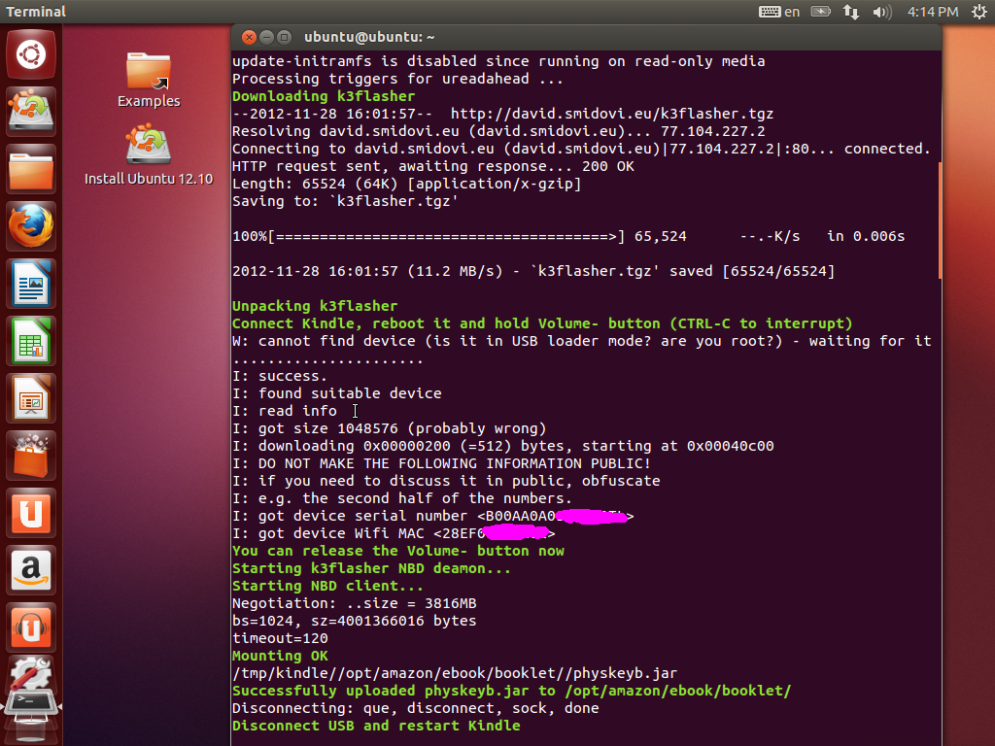Close the ubuntu@ubuntu terminal window
Screen dimensions: 995x746
tap(250, 38)
